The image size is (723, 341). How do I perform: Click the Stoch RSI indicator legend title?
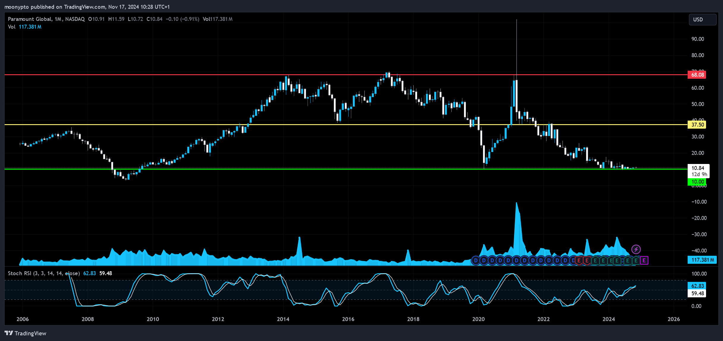click(x=44, y=273)
